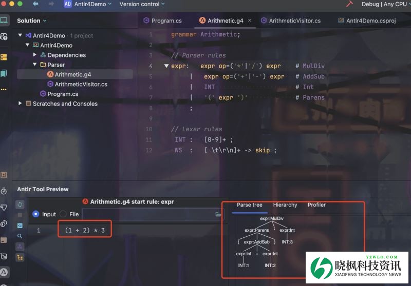Open the Antlr4Demo project dropdown in title bar
The image size is (411, 286).
[93, 4]
